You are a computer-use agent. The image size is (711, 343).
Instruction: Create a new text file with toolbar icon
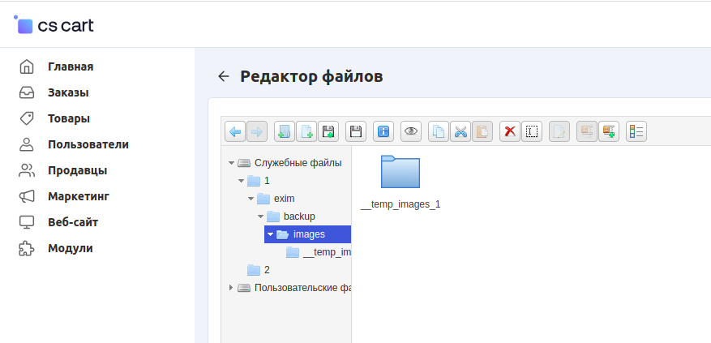coord(306,132)
